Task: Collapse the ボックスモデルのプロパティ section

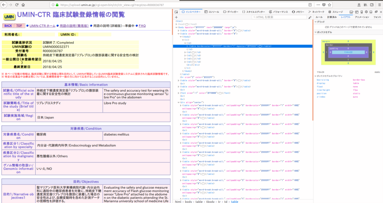Action: pyautogui.click(x=316, y=76)
